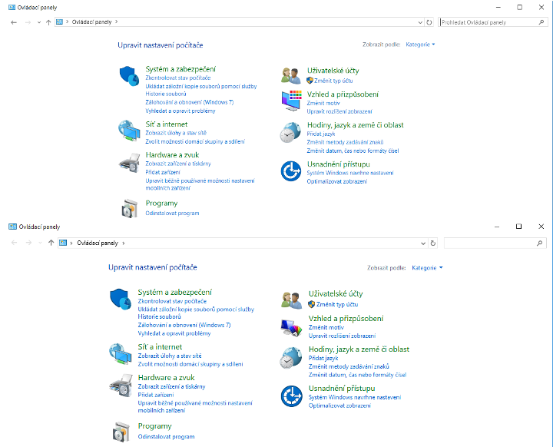Open Programy heading in top window

coord(161,204)
